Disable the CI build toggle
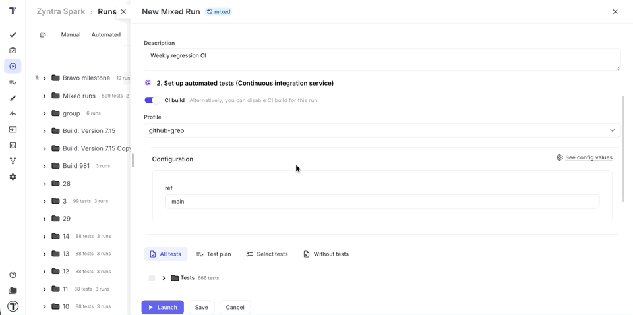 point(152,100)
